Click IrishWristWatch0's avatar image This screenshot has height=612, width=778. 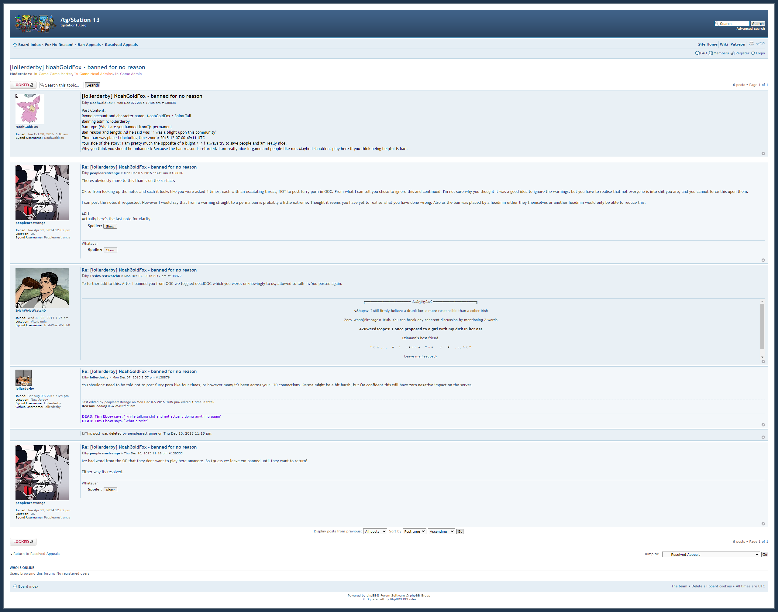coord(42,288)
